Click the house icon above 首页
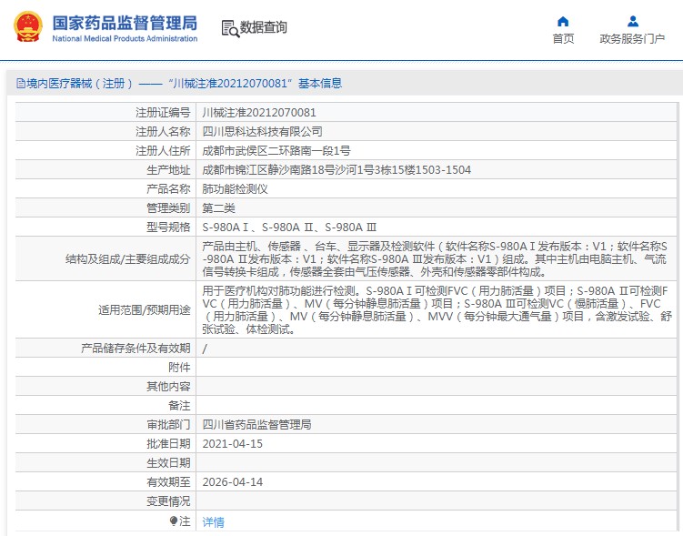The image size is (683, 536). pos(563,21)
